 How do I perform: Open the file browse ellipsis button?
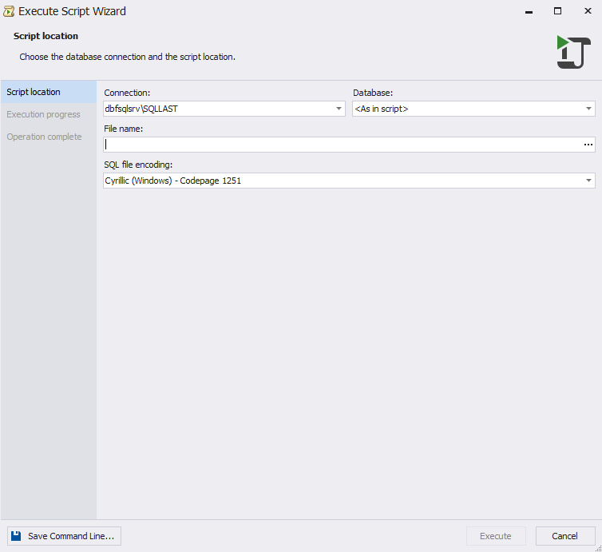(x=588, y=145)
